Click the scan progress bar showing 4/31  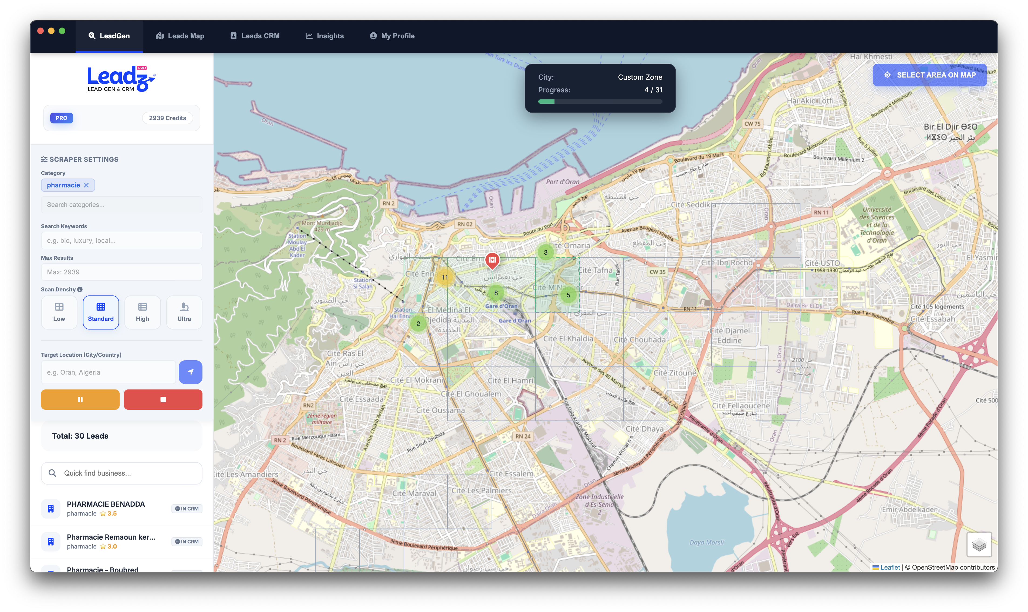[599, 102]
